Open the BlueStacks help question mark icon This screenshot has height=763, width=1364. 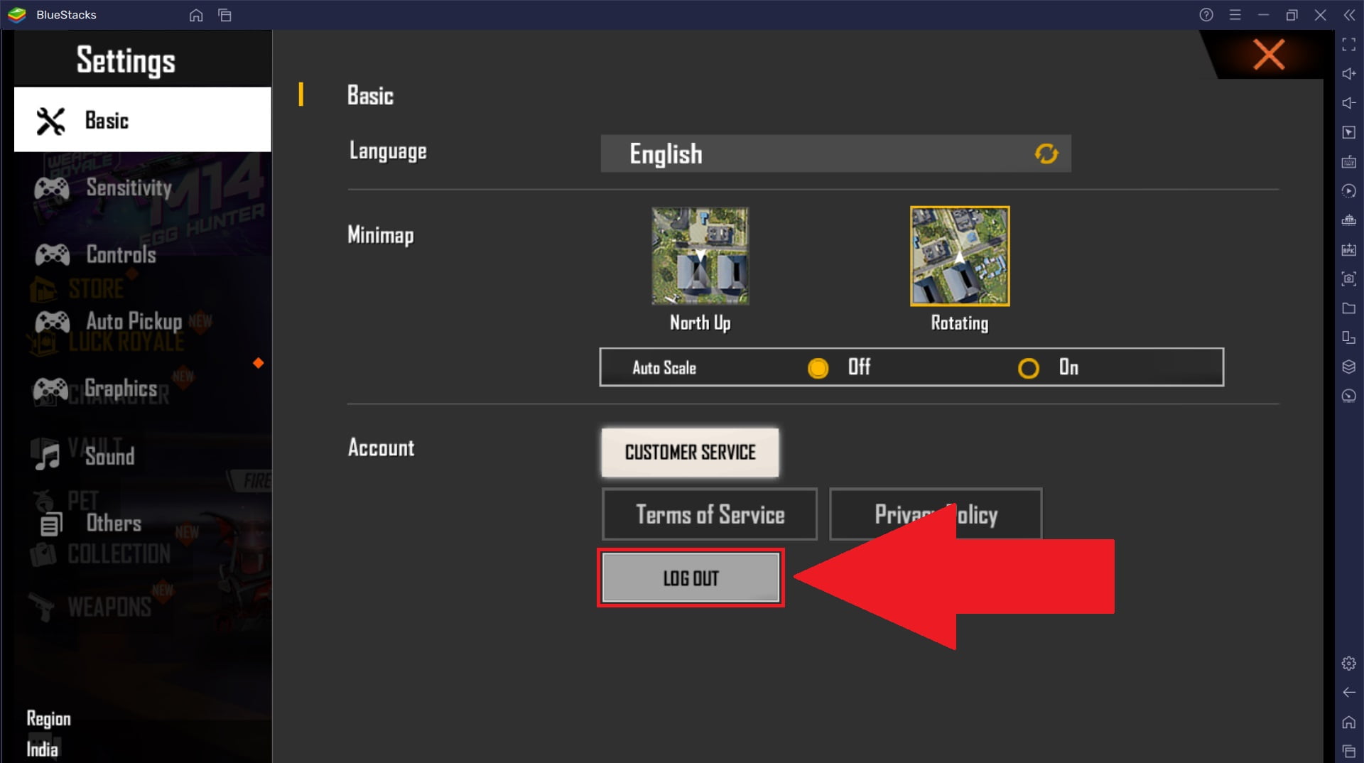(1206, 15)
